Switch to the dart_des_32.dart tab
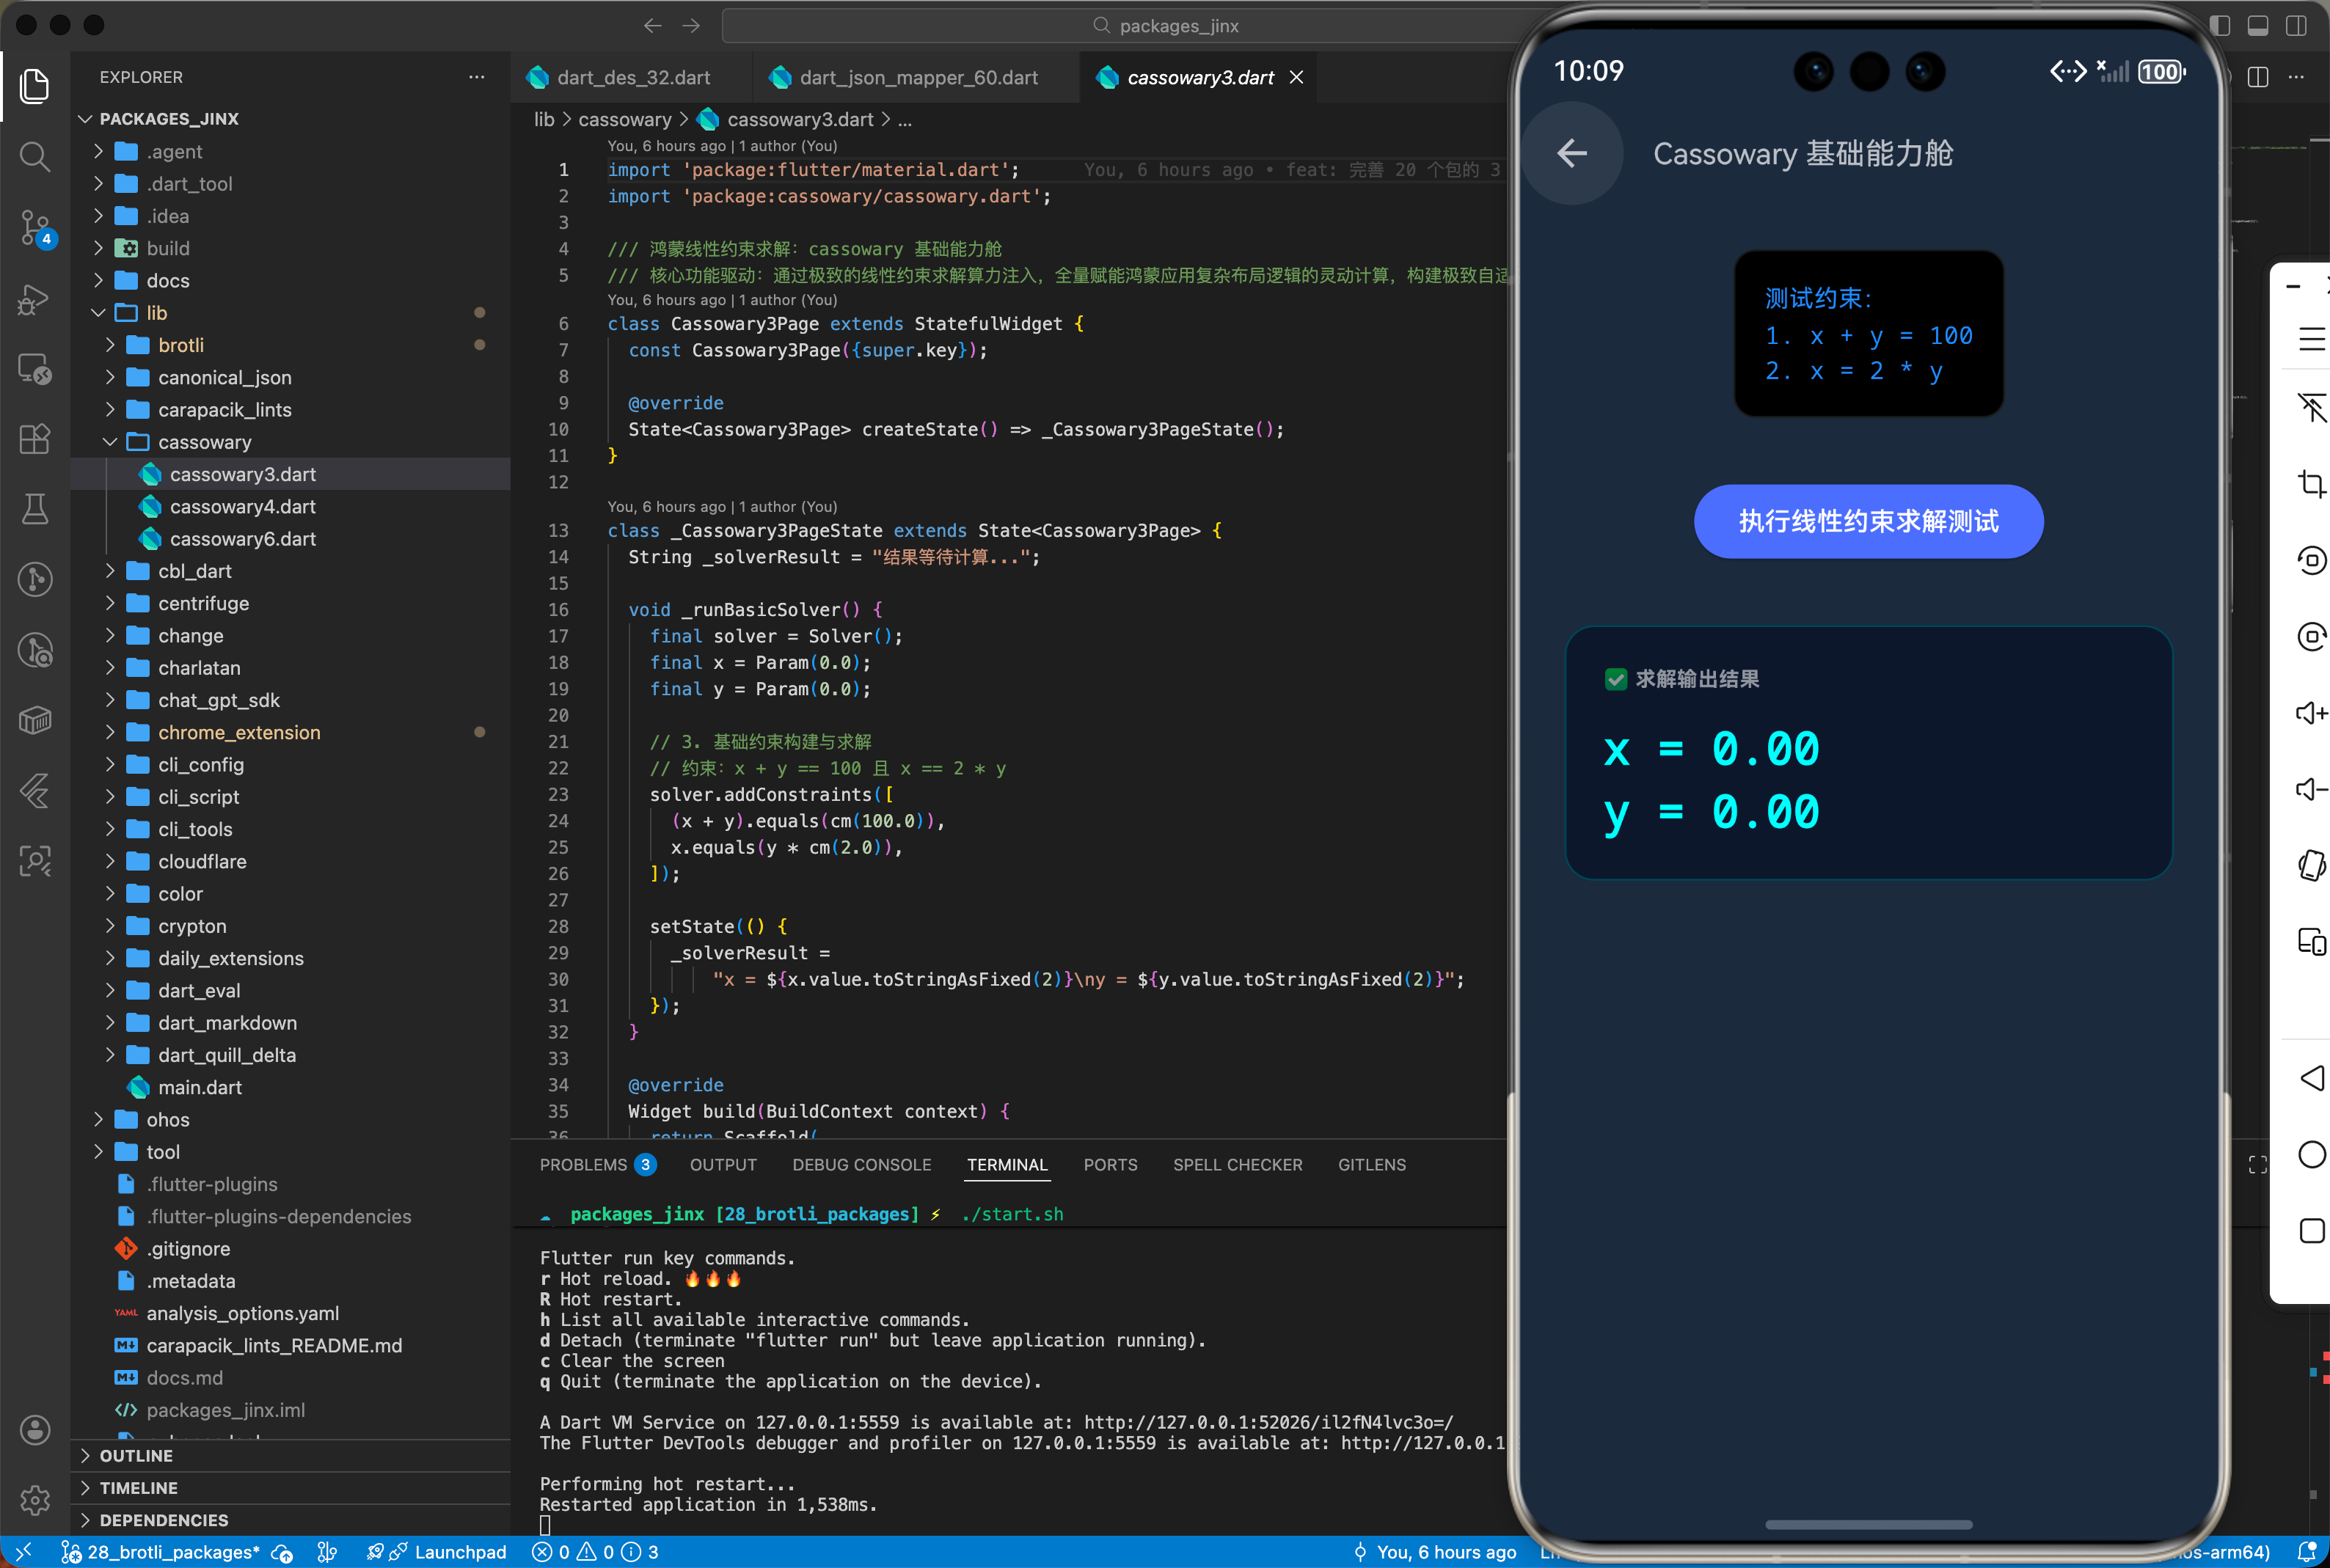 pos(633,78)
